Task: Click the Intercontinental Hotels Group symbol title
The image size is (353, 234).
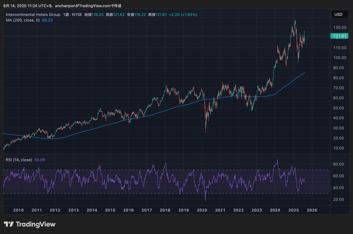Action: (x=33, y=14)
